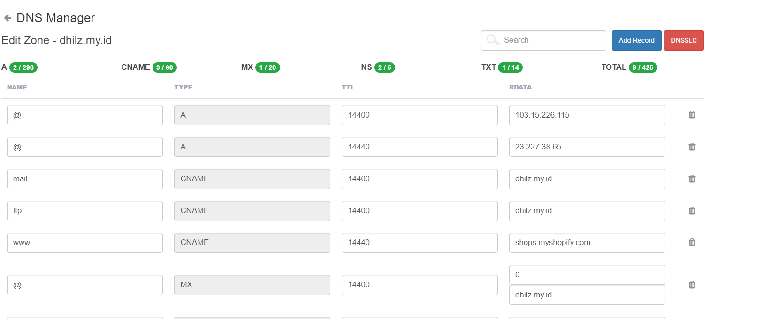This screenshot has height=319, width=763.
Task: Remove the ftp CNAME record with trash icon
Action: [x=692, y=210]
